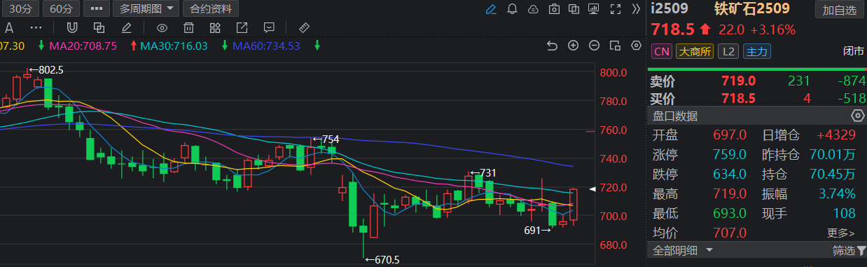Collapse side panel with double chevron

(x=636, y=9)
